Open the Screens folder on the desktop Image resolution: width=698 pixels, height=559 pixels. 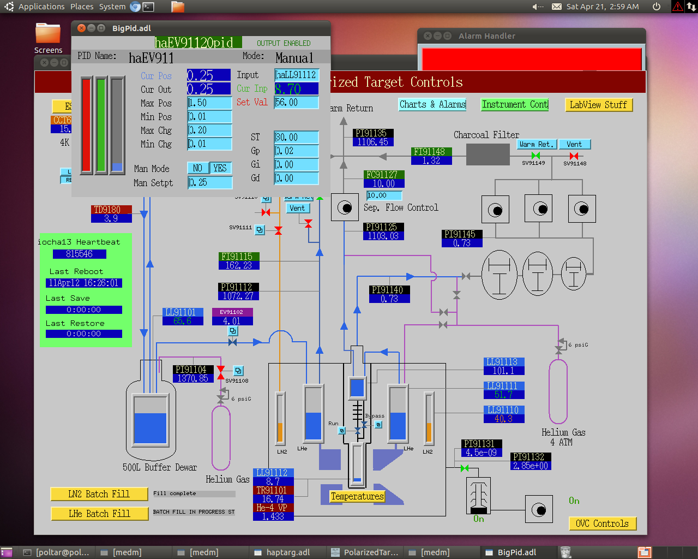[x=48, y=38]
